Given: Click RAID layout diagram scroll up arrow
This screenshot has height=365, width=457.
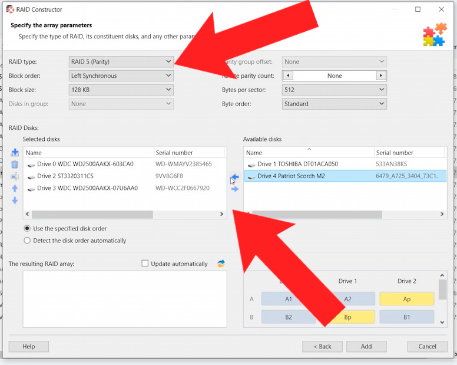Looking at the screenshot, I should point(442,275).
